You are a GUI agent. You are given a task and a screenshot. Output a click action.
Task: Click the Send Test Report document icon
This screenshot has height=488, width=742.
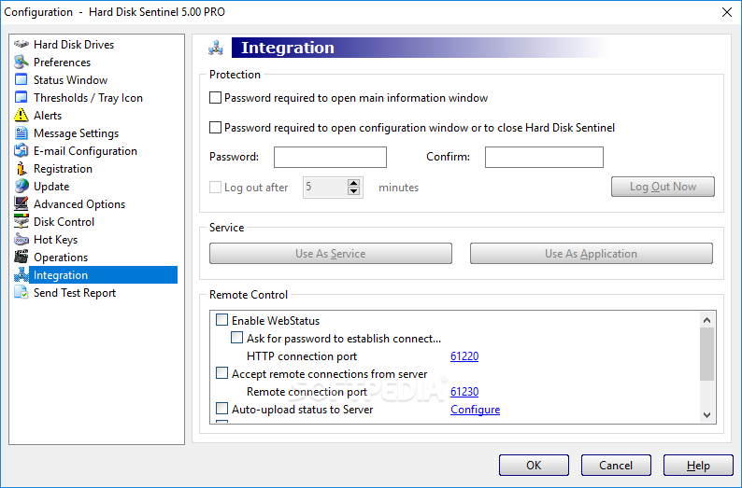(x=21, y=292)
